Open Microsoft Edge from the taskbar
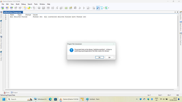182x102 pixels. (x=50, y=99)
